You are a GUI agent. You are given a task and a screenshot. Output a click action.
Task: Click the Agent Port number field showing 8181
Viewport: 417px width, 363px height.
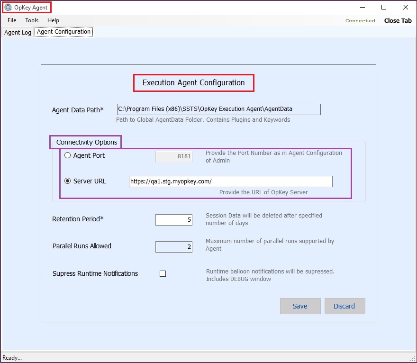[173, 156]
